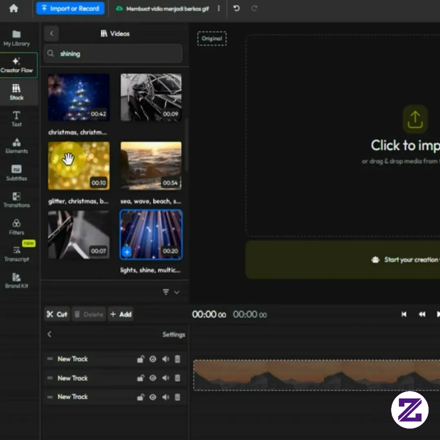Open Creator Flow in the sidebar
440x440 pixels.
(17, 65)
